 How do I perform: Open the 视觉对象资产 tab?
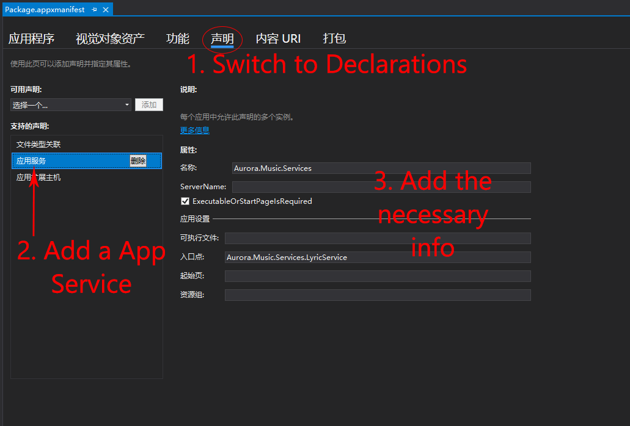[109, 38]
